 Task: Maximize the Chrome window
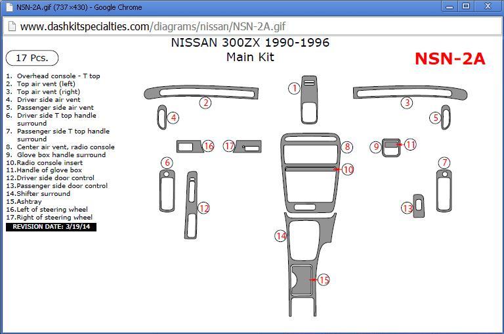click(466, 7)
